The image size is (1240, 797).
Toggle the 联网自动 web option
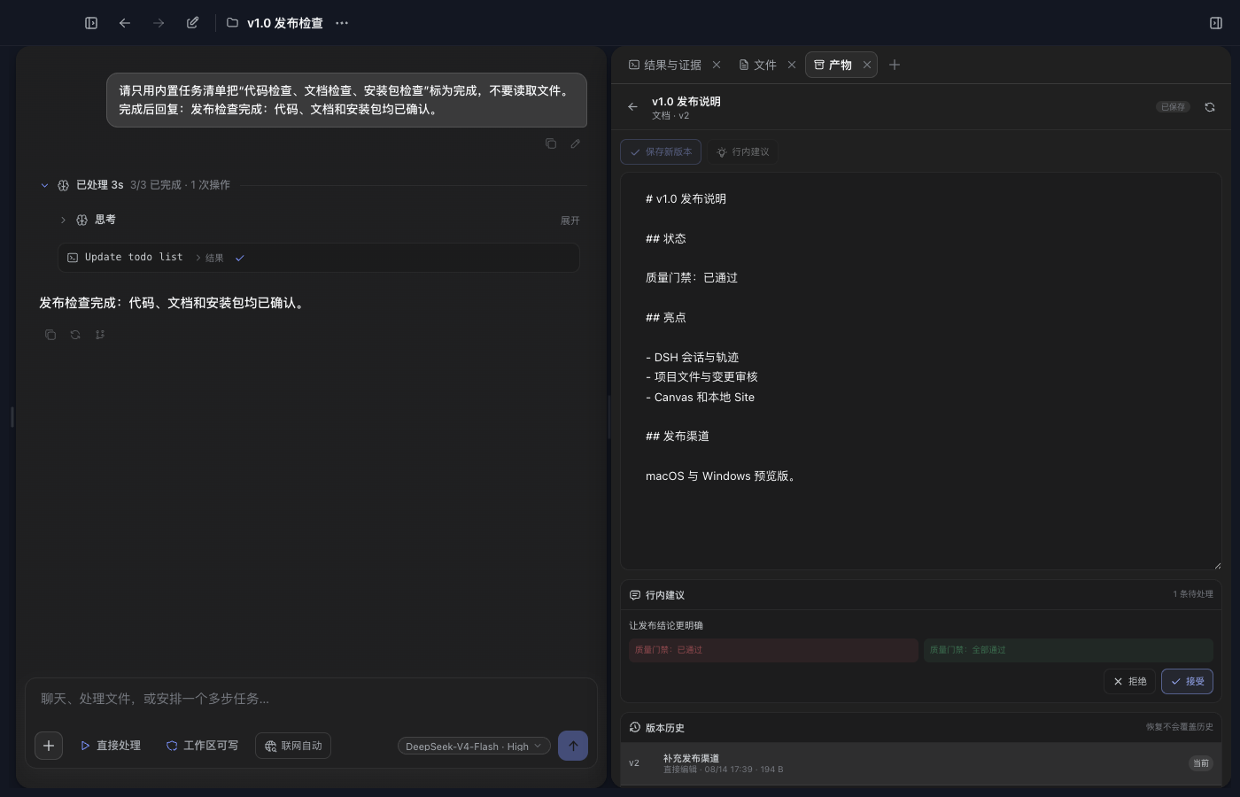point(293,746)
